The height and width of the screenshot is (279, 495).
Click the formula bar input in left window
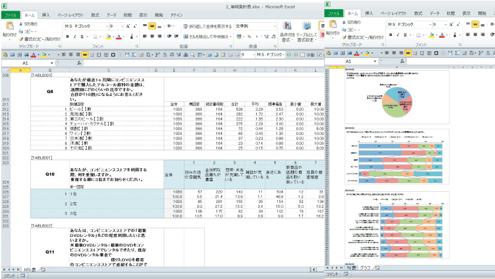(202, 63)
